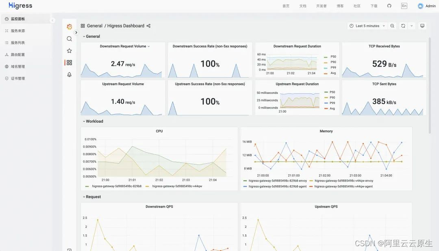Open Grafana search with magnifier icon

pyautogui.click(x=70, y=39)
